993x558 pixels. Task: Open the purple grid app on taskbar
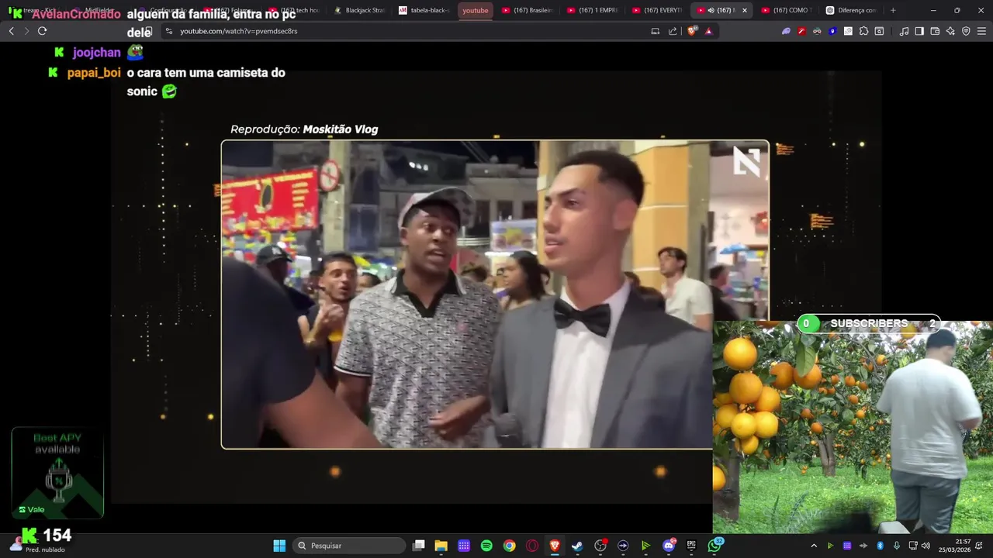[464, 546]
